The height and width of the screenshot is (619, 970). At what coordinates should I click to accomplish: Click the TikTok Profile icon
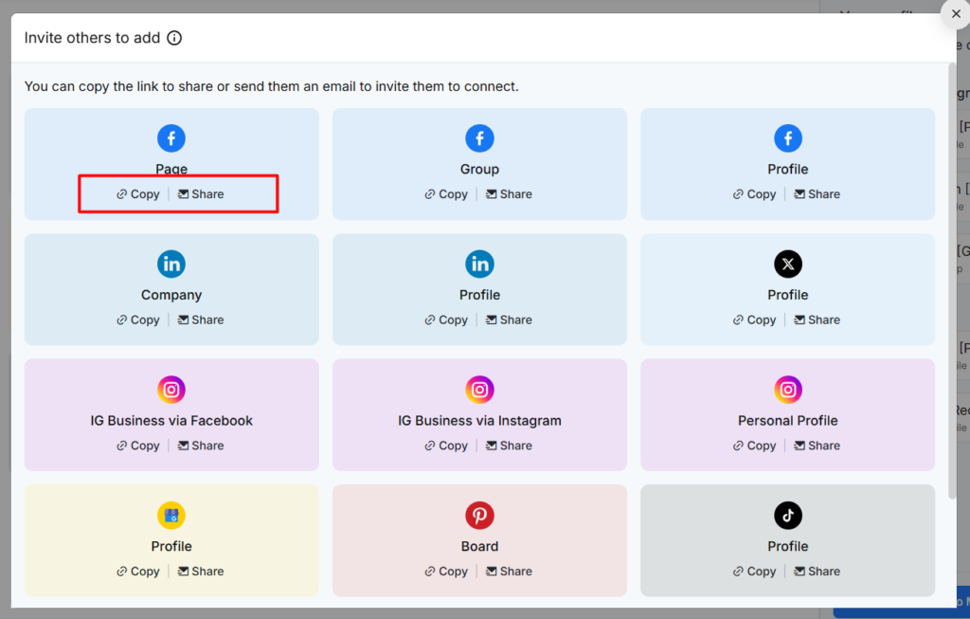787,516
